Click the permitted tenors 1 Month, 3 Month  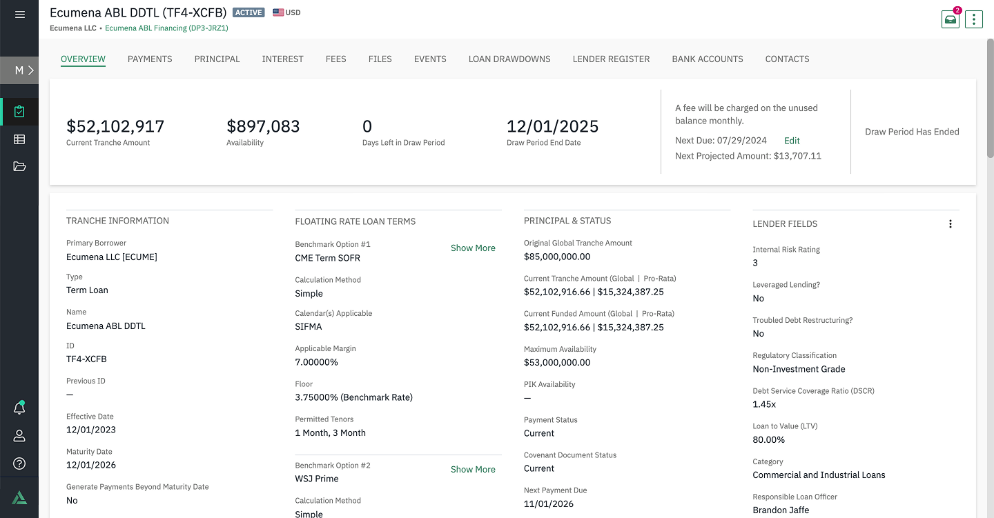click(x=330, y=433)
